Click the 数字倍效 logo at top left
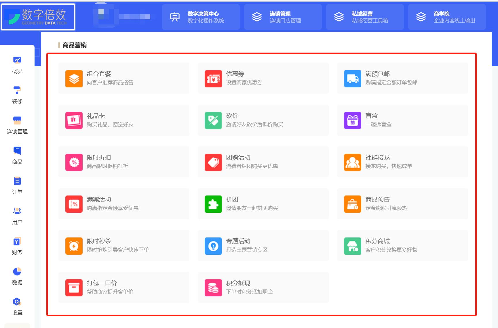 (38, 17)
